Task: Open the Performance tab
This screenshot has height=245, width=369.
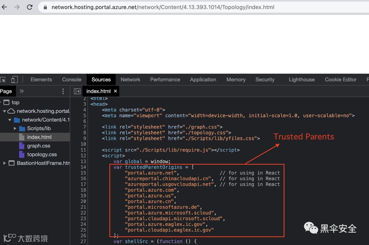Action: pos(165,80)
